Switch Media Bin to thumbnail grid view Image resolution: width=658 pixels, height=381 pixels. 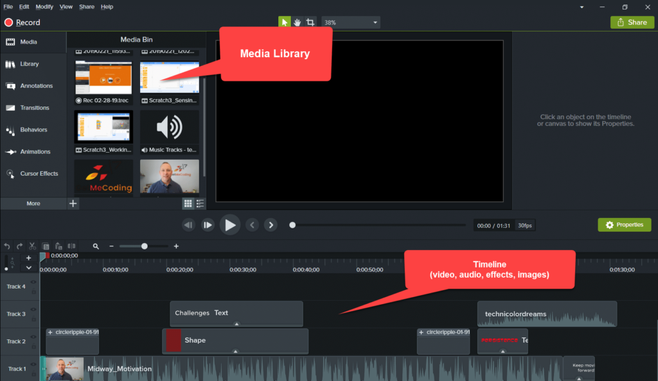(188, 203)
